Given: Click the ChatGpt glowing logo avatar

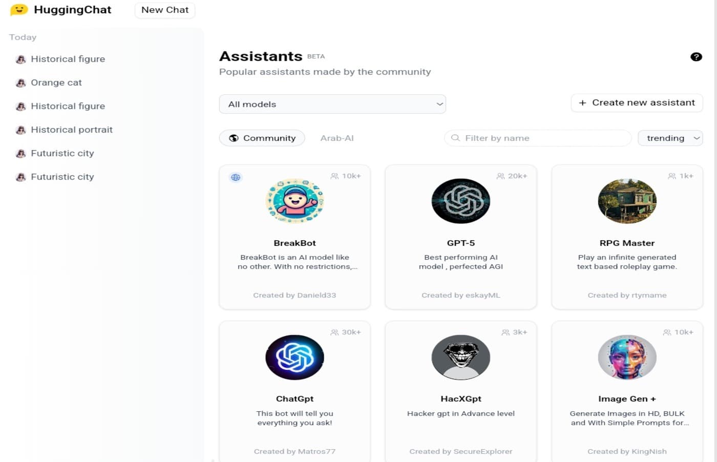Looking at the screenshot, I should pyautogui.click(x=294, y=357).
